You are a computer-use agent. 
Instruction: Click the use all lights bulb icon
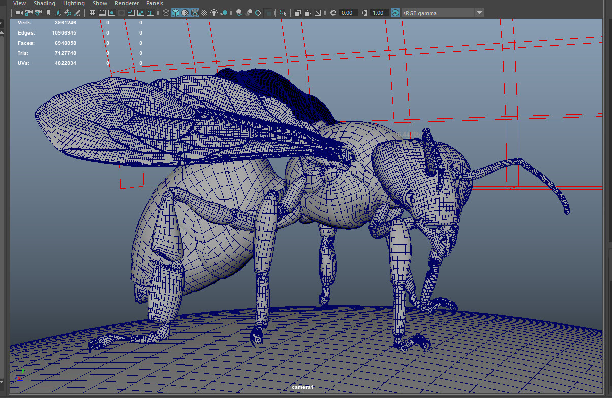(x=214, y=13)
